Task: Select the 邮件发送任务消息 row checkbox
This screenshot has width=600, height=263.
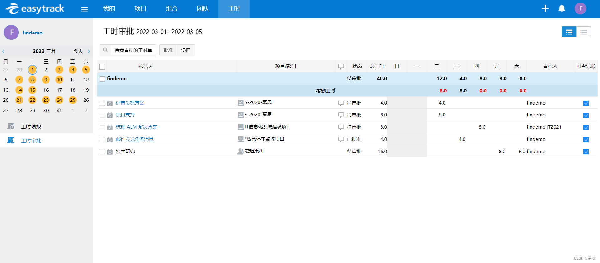Action: (102, 140)
